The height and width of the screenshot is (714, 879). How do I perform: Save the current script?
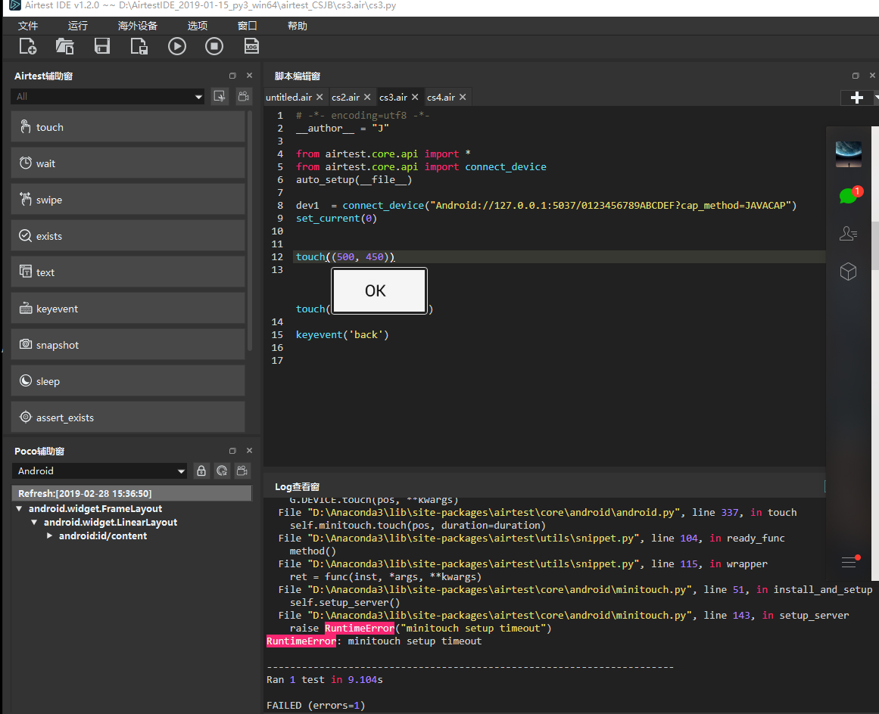(x=102, y=46)
